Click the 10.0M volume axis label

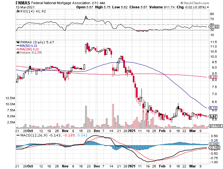pos(10,104)
